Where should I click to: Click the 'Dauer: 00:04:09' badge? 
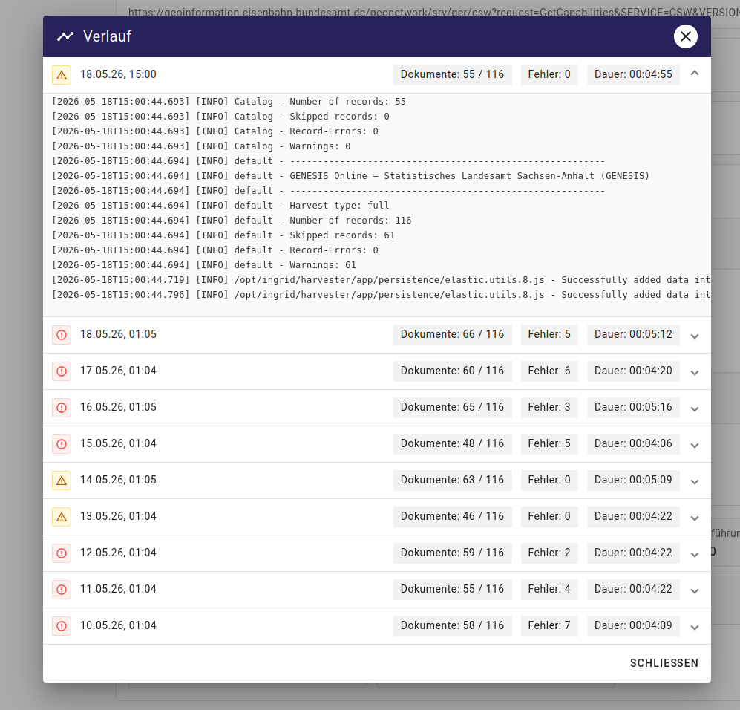(x=633, y=625)
